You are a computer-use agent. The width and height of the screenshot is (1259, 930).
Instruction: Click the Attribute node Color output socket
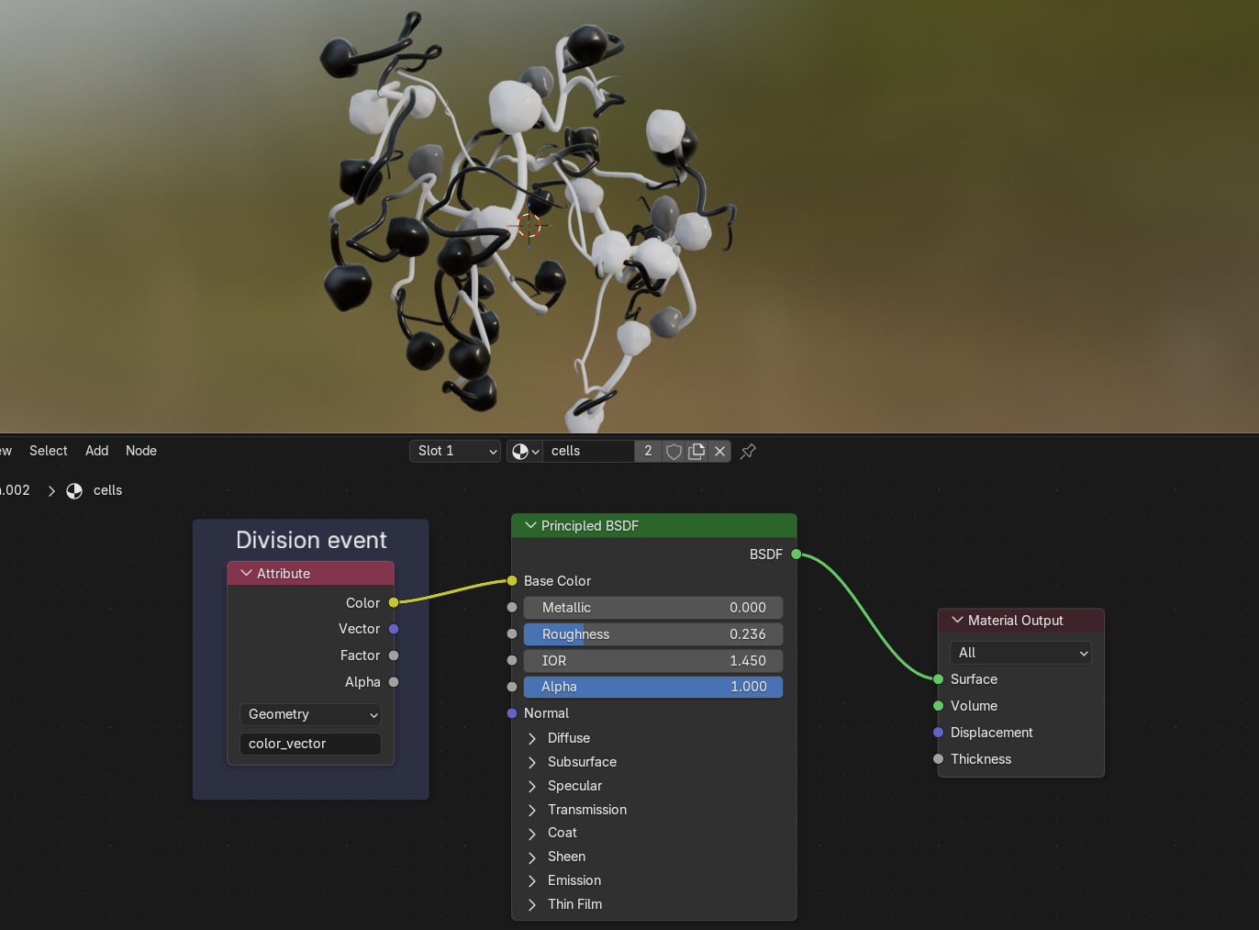pos(394,602)
